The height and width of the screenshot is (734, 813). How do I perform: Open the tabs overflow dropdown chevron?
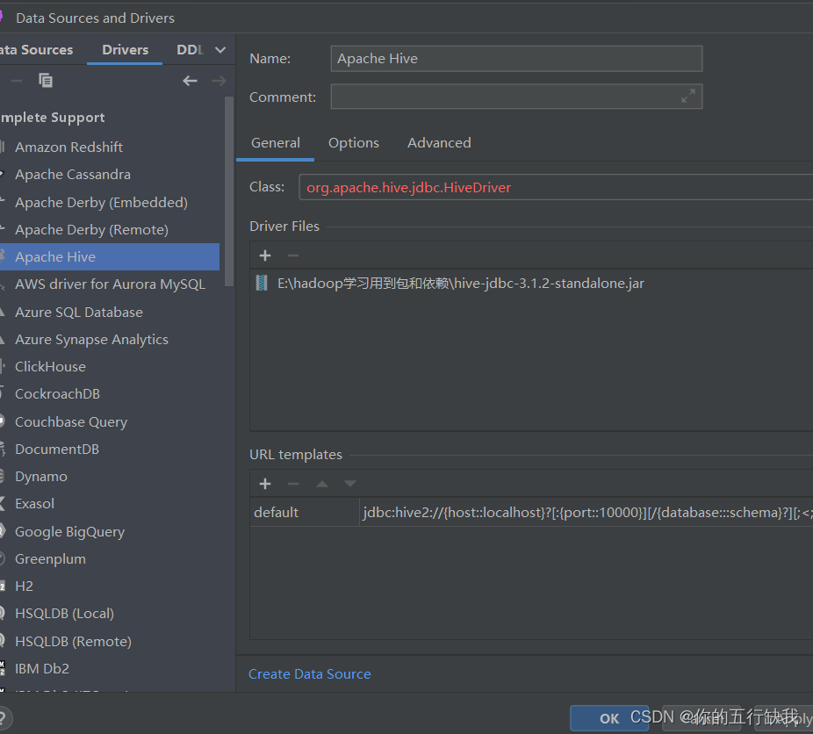click(220, 50)
